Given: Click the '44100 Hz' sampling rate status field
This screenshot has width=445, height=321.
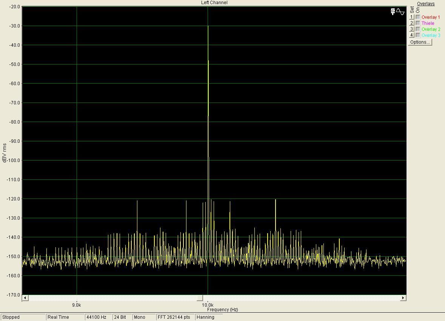Looking at the screenshot, I should point(98,317).
